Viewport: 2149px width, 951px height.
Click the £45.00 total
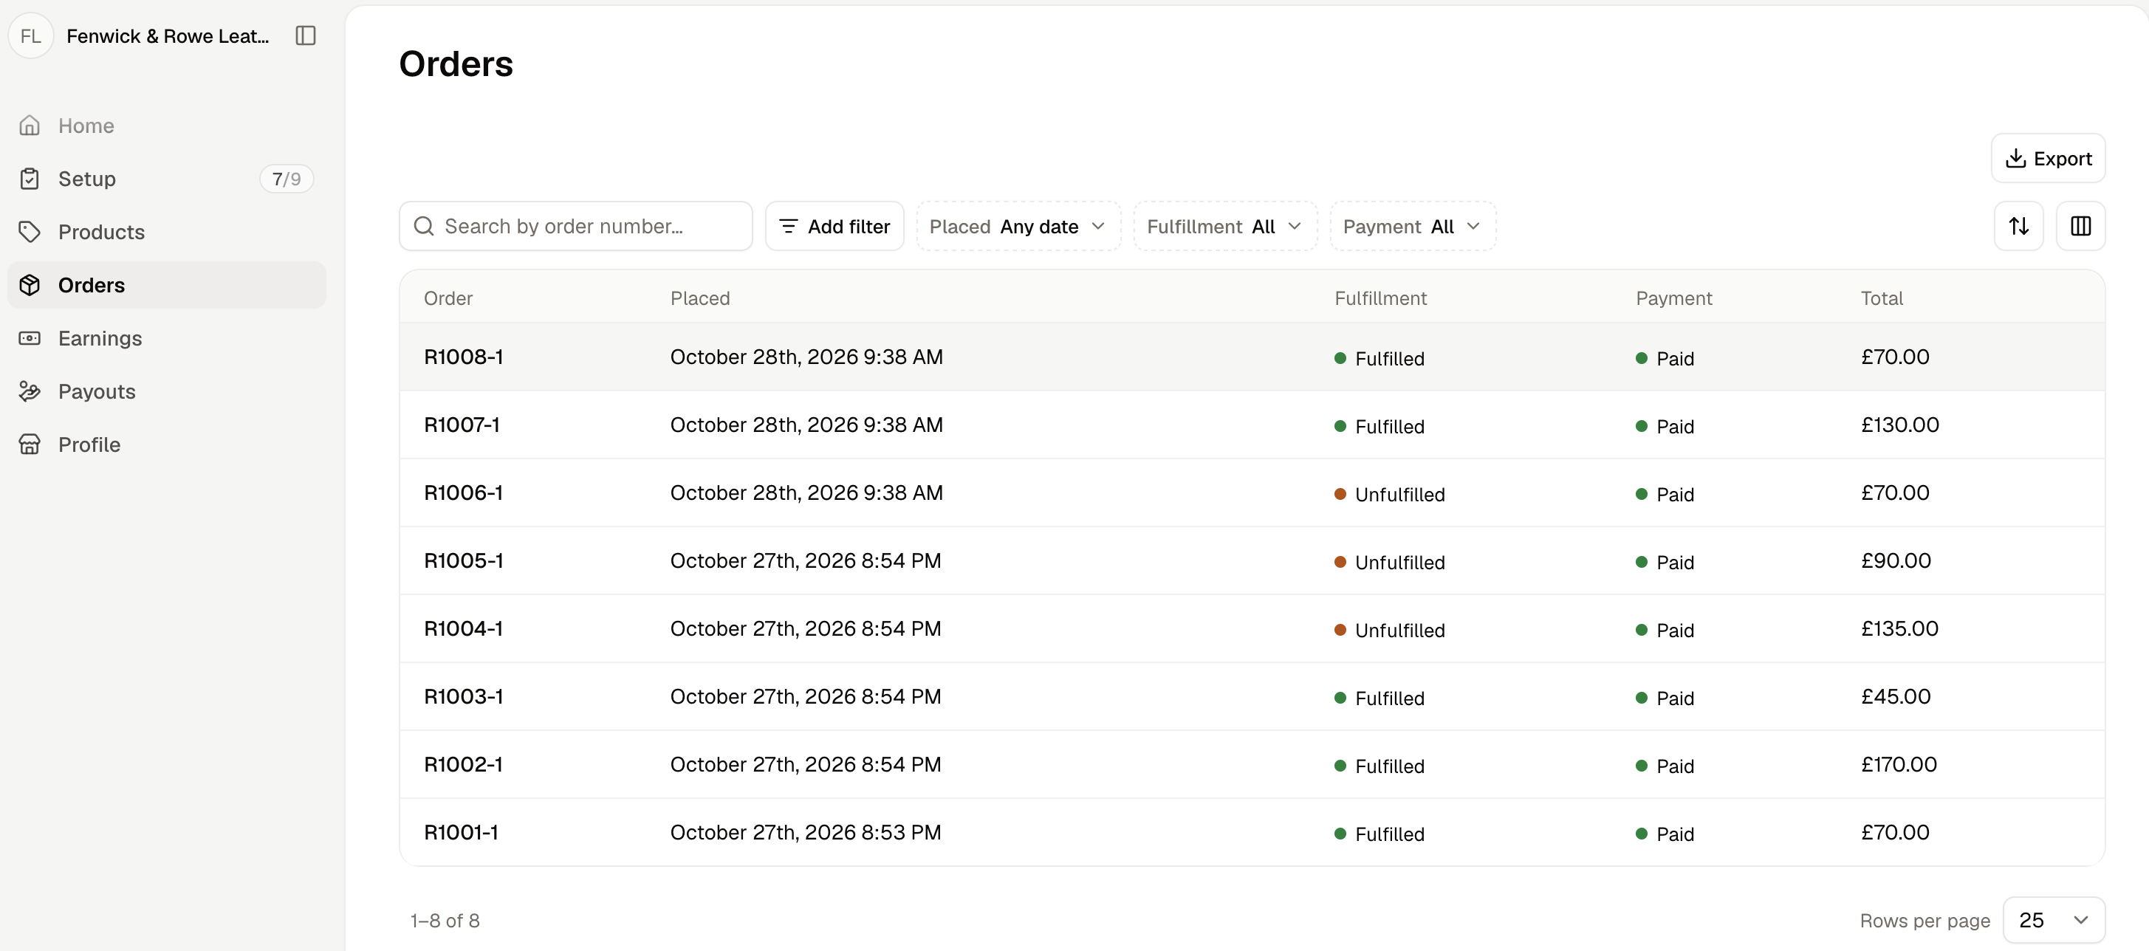tap(1896, 696)
